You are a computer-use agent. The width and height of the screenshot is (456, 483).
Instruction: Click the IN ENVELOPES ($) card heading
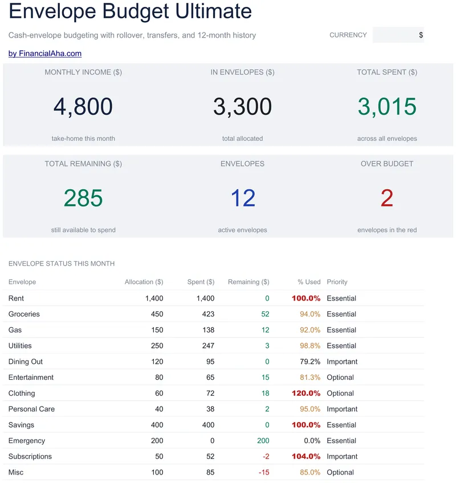coord(242,72)
